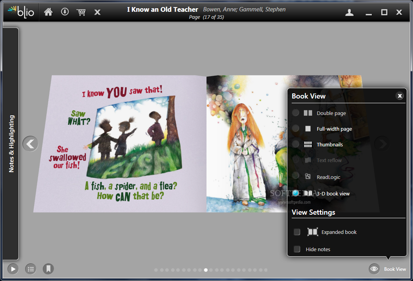Click the ReadLogic icon
This screenshot has height=281, width=413.
[308, 177]
